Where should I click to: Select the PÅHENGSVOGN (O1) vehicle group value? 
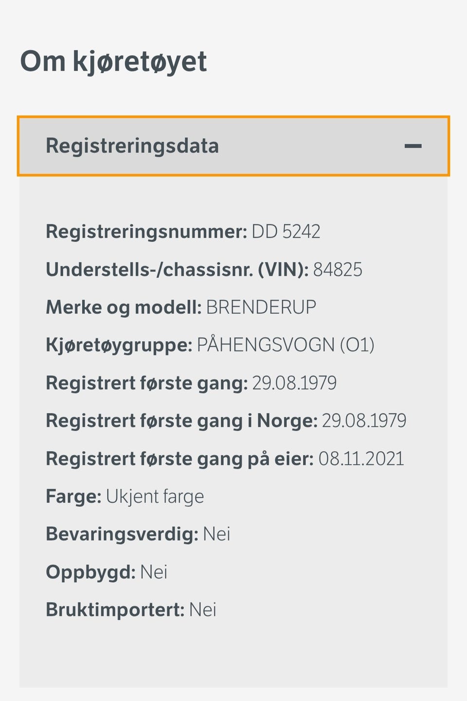point(286,345)
